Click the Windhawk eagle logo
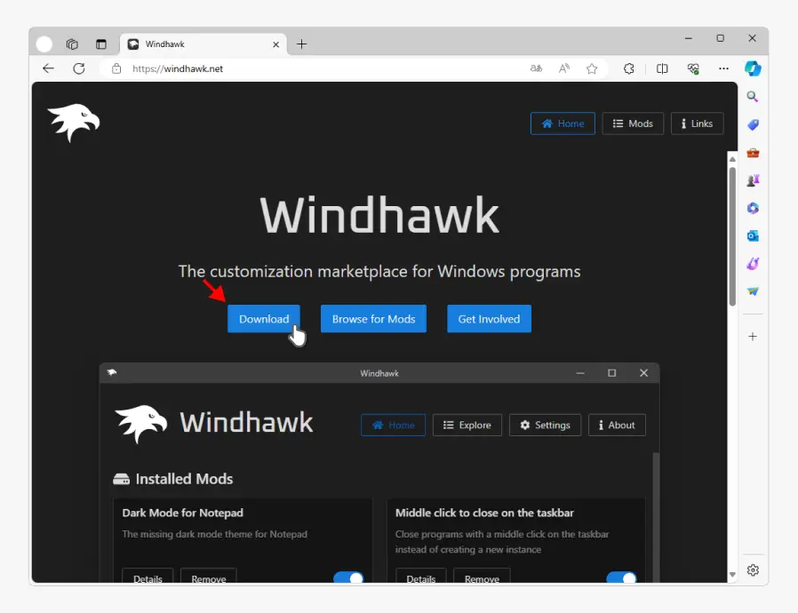798x613 pixels. 74,123
